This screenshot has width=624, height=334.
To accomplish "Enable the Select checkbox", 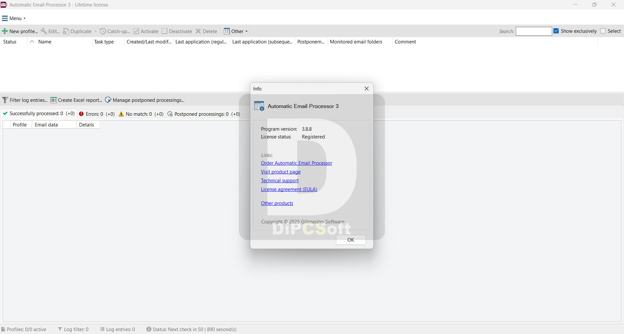I will coord(603,31).
